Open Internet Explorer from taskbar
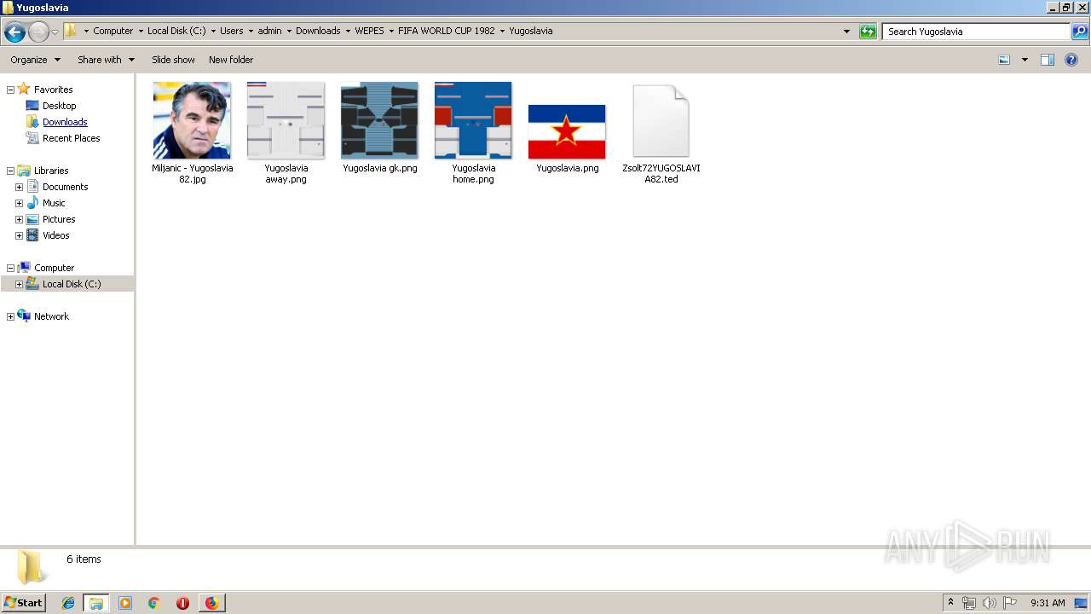Viewport: 1091px width, 614px height. (x=68, y=603)
